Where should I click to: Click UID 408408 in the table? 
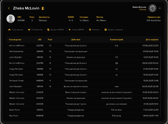[x=40, y=116]
